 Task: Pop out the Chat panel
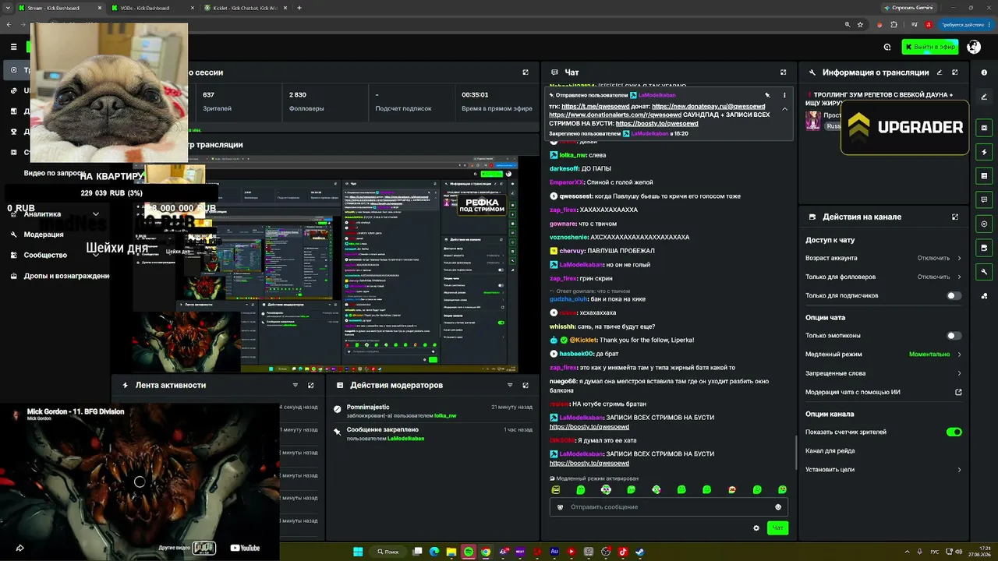(x=783, y=72)
